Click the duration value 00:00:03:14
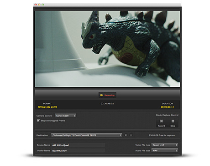This screenshot has width=210, height=166. coord(167,107)
